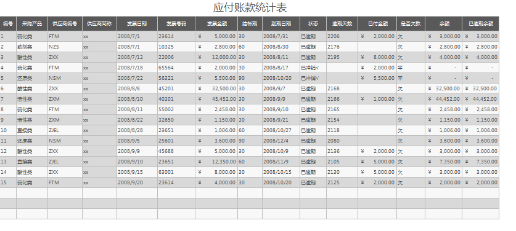Select the 已逾期余额 column header

[480, 23]
